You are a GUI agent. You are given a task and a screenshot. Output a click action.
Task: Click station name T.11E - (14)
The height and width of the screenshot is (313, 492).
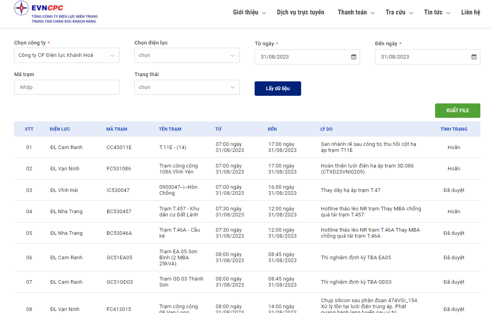point(173,147)
